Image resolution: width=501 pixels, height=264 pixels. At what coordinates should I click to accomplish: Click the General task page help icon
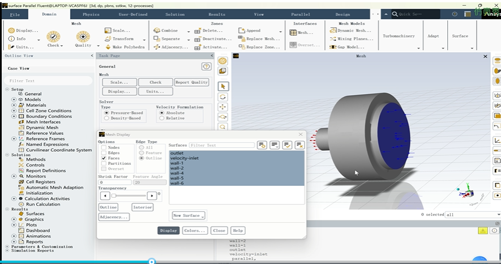coord(206,66)
